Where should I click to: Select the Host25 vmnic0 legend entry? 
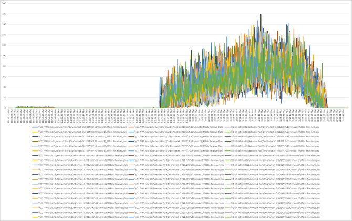pyautogui.click(x=79, y=203)
